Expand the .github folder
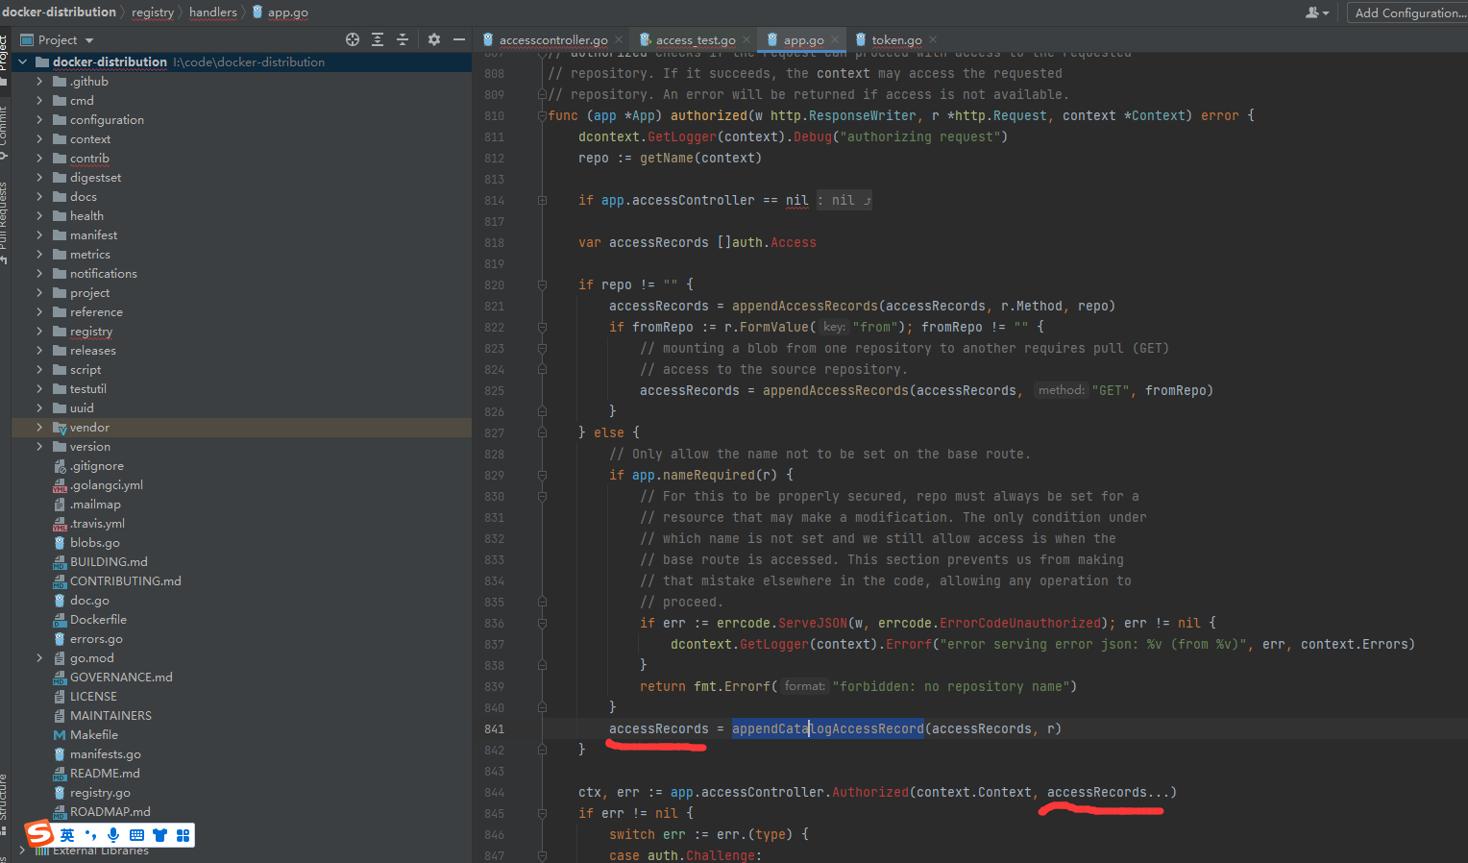 (38, 81)
